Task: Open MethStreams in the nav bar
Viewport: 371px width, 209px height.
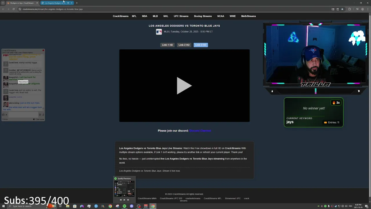Action: point(248,16)
